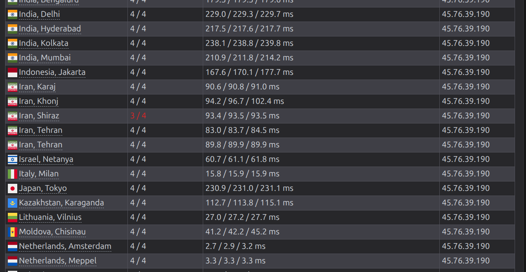
Task: Click the IP address in the Tokyo row
Action: pyautogui.click(x=466, y=188)
